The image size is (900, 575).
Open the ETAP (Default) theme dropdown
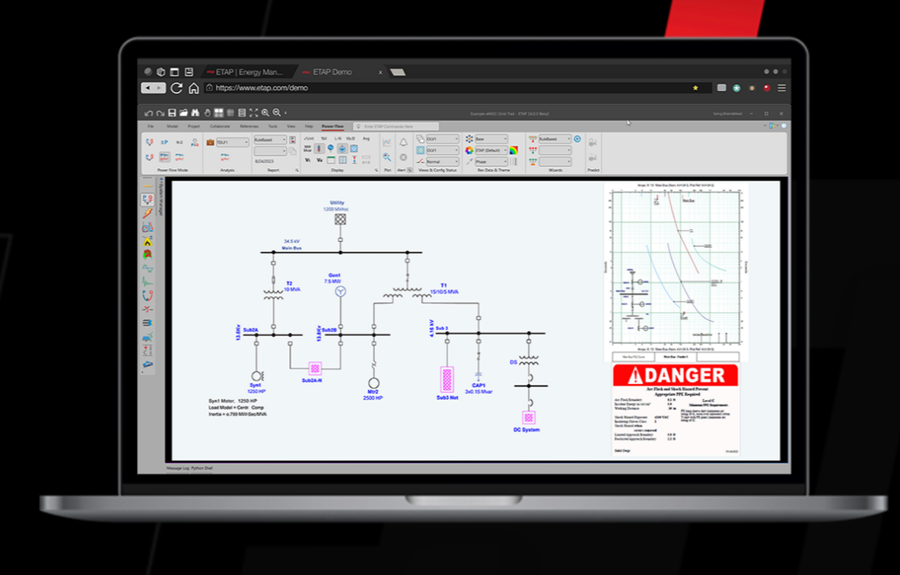[491, 151]
